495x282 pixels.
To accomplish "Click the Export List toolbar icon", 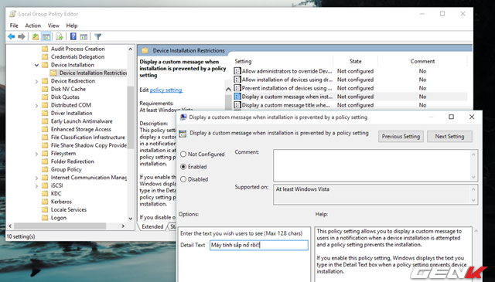I will [60, 37].
